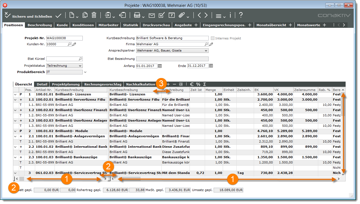This screenshot has width=360, height=204.
Task: Click the Euro symbol in positions toolbar
Action: [x=191, y=84]
